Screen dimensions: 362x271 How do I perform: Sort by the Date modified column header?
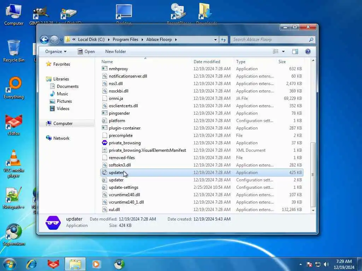pyautogui.click(x=213, y=62)
